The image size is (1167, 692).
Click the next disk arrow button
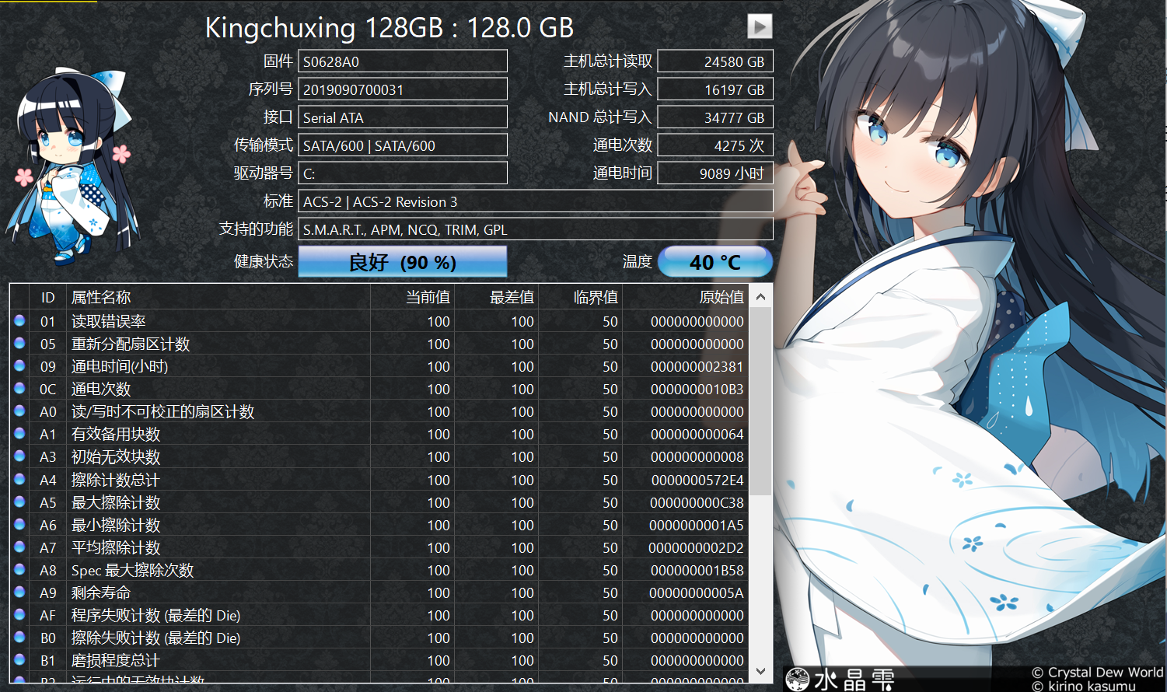pyautogui.click(x=760, y=26)
